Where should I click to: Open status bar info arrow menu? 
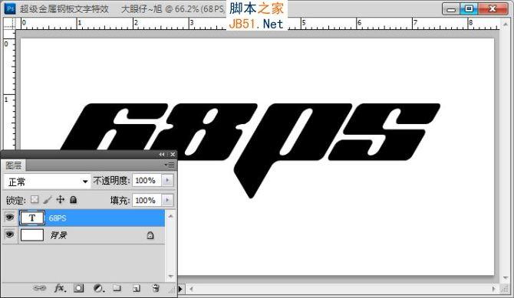pos(180,289)
